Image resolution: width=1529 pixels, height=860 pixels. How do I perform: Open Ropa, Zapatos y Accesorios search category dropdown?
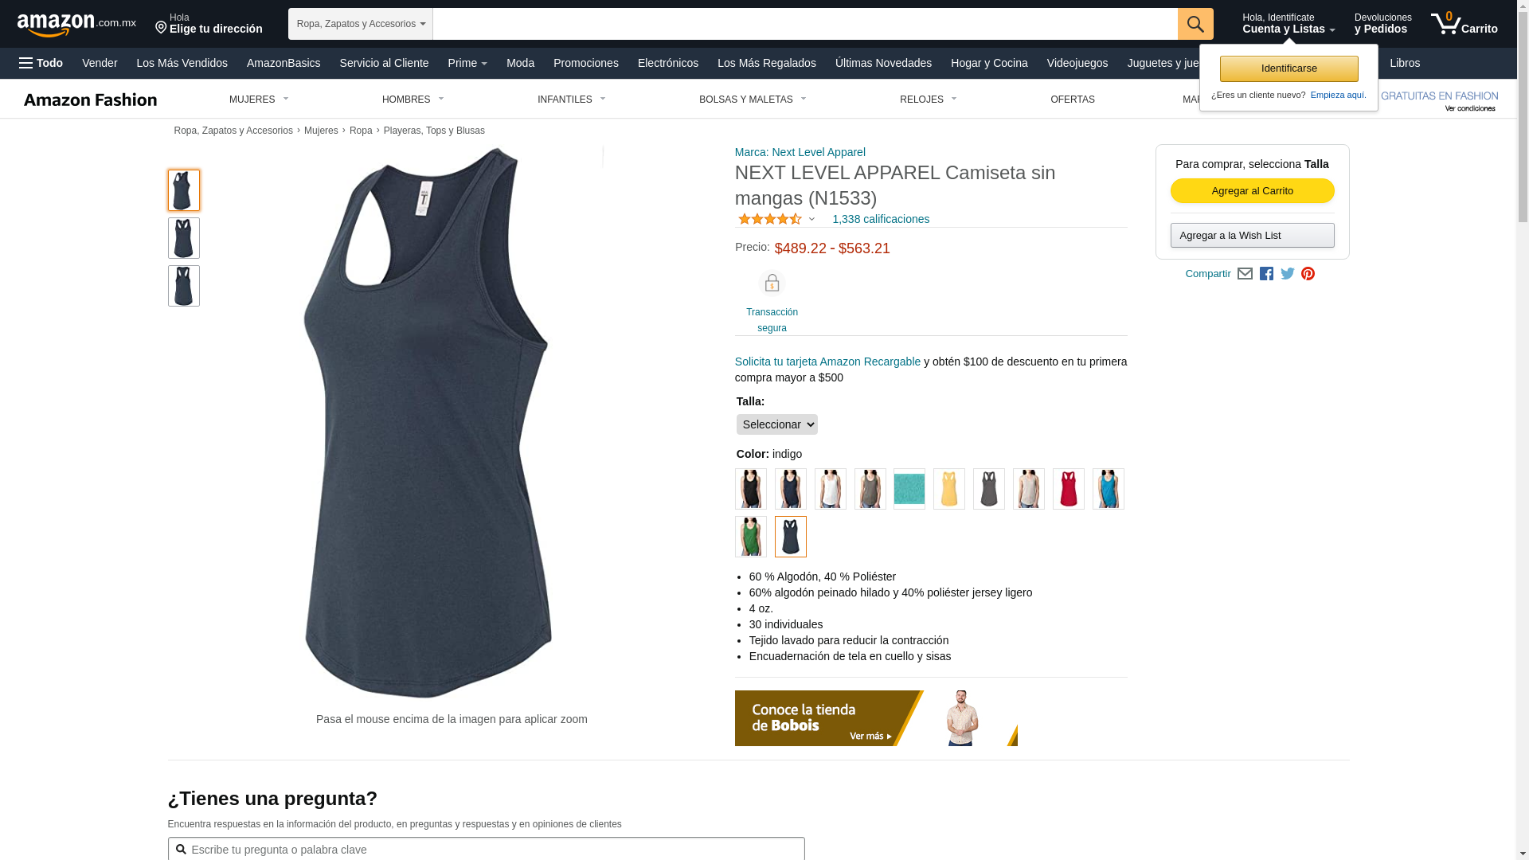[x=361, y=24]
